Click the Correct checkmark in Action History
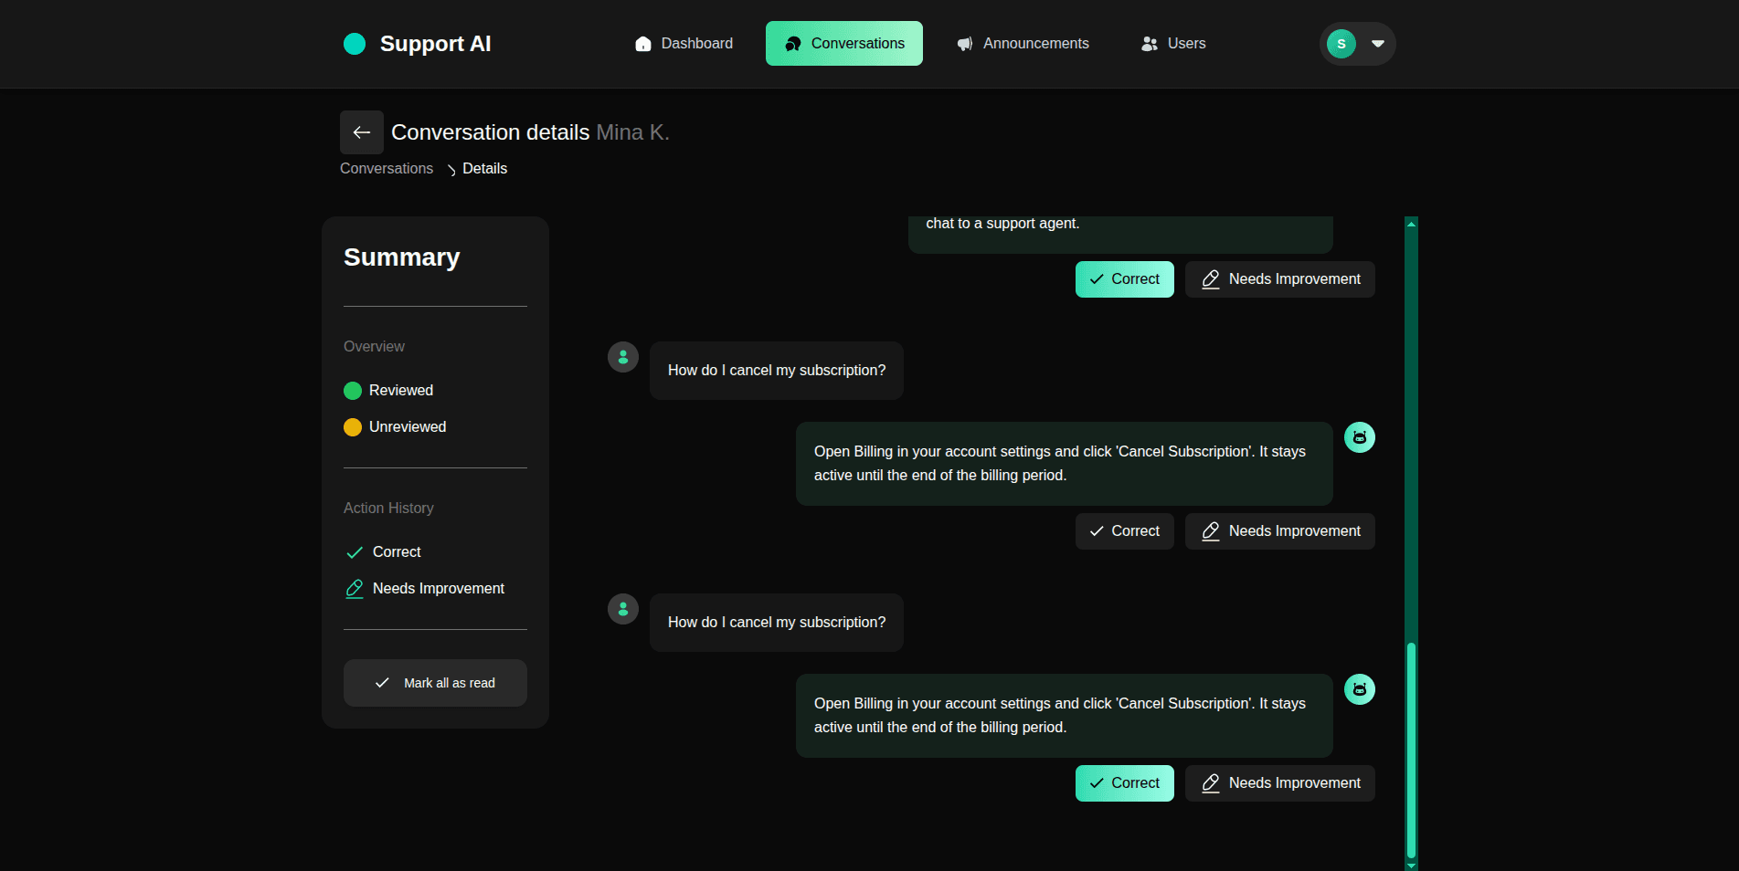1739x871 pixels. click(x=355, y=552)
